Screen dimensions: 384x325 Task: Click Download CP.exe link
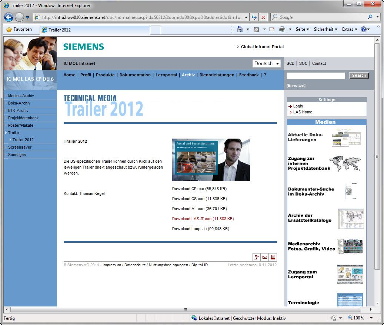pos(199,189)
